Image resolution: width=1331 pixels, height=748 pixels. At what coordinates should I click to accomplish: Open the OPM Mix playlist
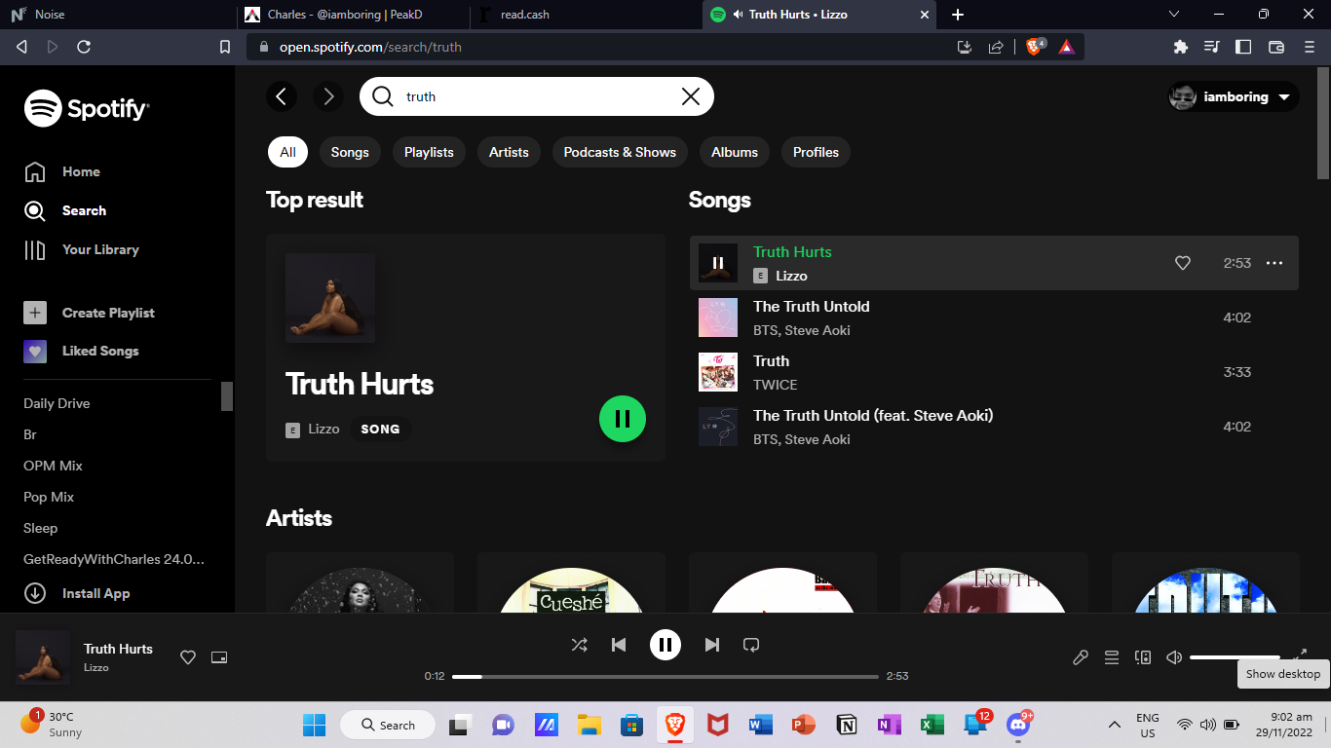53,466
